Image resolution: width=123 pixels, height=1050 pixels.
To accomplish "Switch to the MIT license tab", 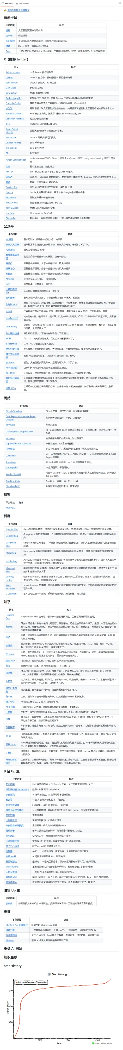I will tap(22, 3).
